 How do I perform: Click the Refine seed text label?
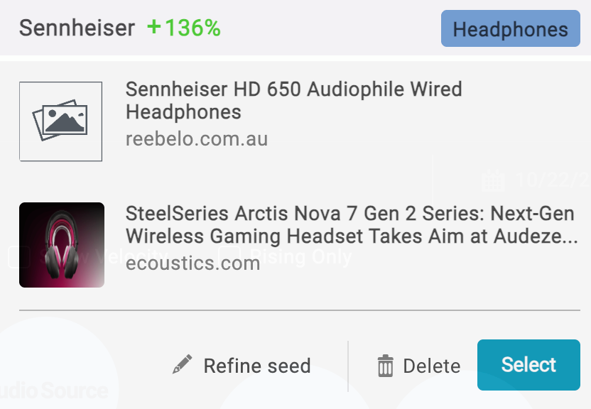coord(257,366)
